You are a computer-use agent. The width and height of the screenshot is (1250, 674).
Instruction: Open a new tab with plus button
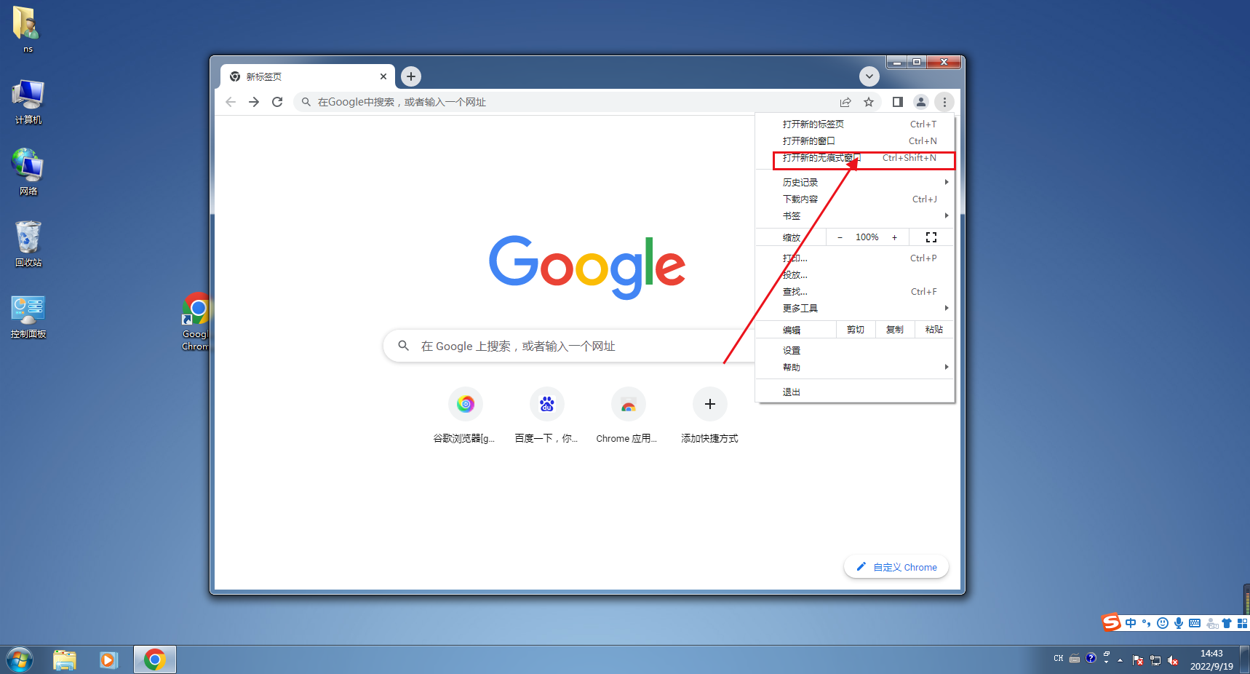click(x=411, y=76)
